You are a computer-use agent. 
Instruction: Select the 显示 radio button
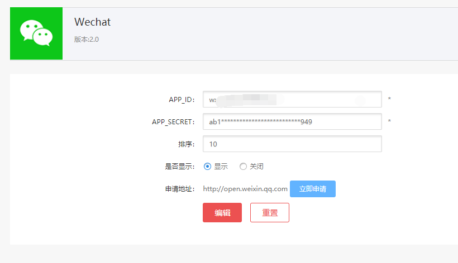[207, 166]
